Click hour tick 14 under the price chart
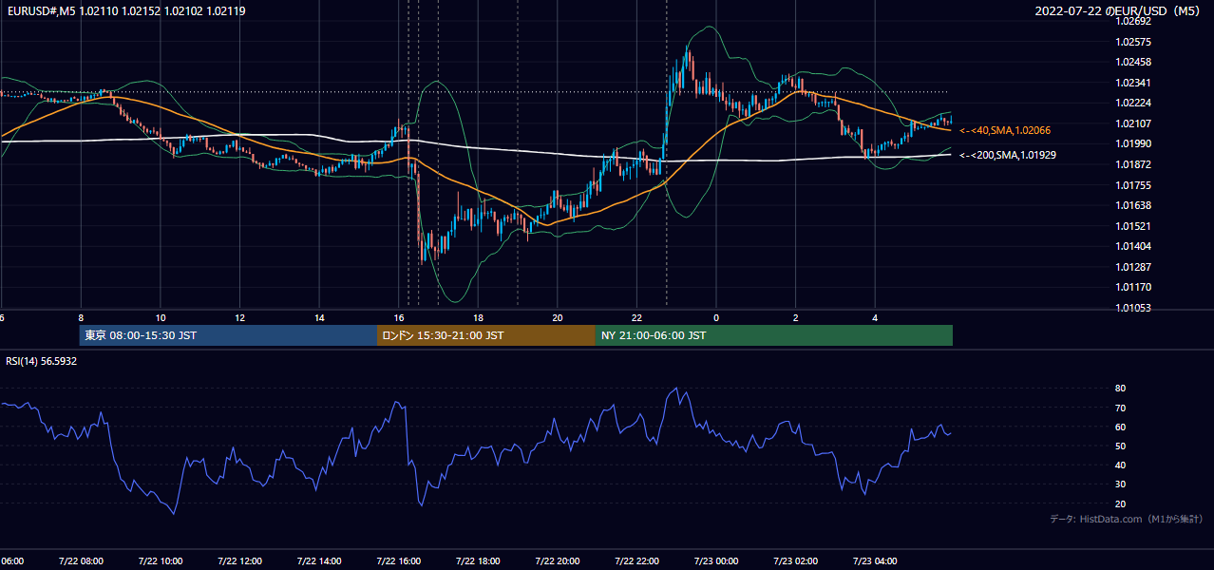 point(319,317)
